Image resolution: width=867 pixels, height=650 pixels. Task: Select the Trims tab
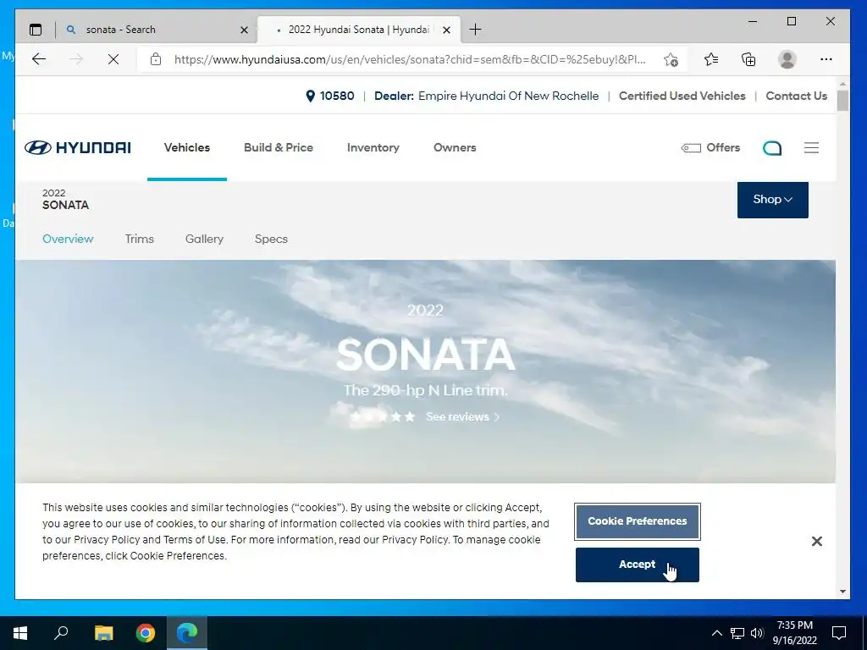(x=140, y=239)
